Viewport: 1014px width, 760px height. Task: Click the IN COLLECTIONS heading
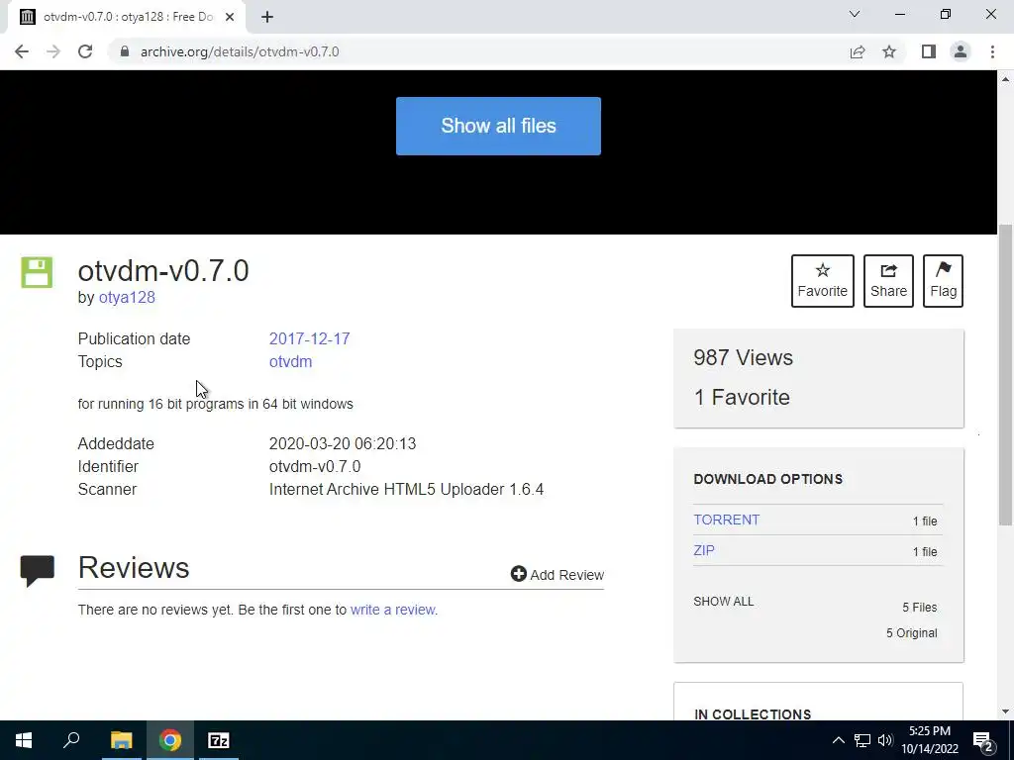[x=753, y=714]
